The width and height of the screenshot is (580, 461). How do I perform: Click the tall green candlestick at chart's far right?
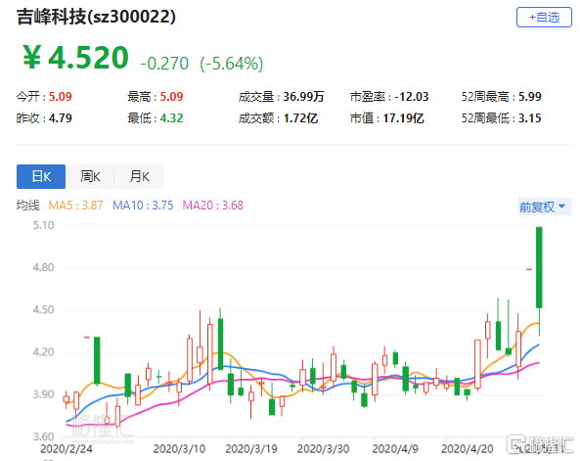(x=539, y=267)
